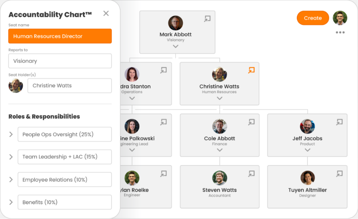Image resolution: width=358 pixels, height=219 pixels.
Task: Open the user profile avatar at top right
Action: pos(340,18)
